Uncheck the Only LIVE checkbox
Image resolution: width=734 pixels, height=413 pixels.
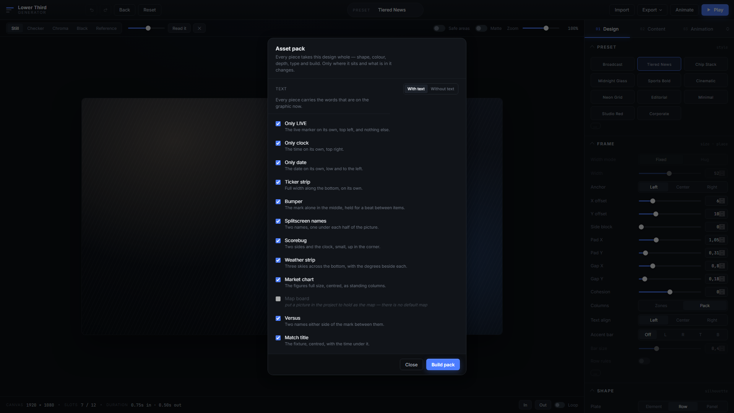pyautogui.click(x=278, y=124)
